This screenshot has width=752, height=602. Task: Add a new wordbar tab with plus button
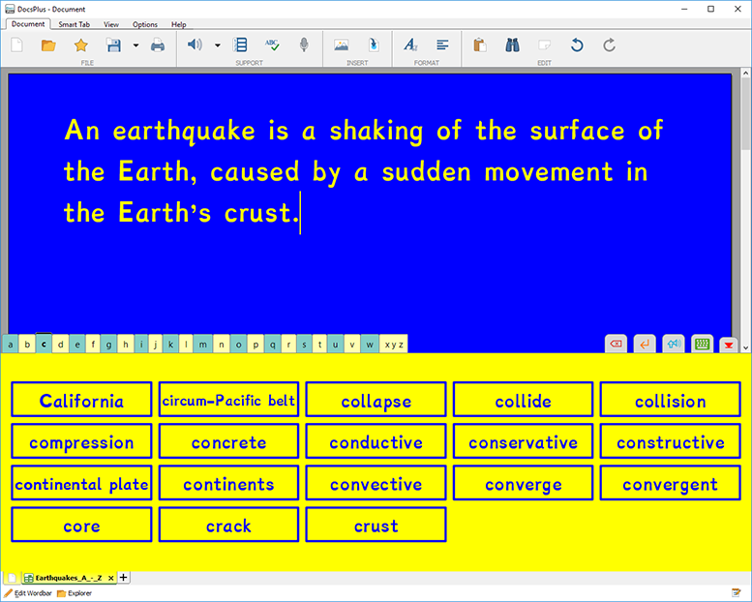(x=123, y=578)
